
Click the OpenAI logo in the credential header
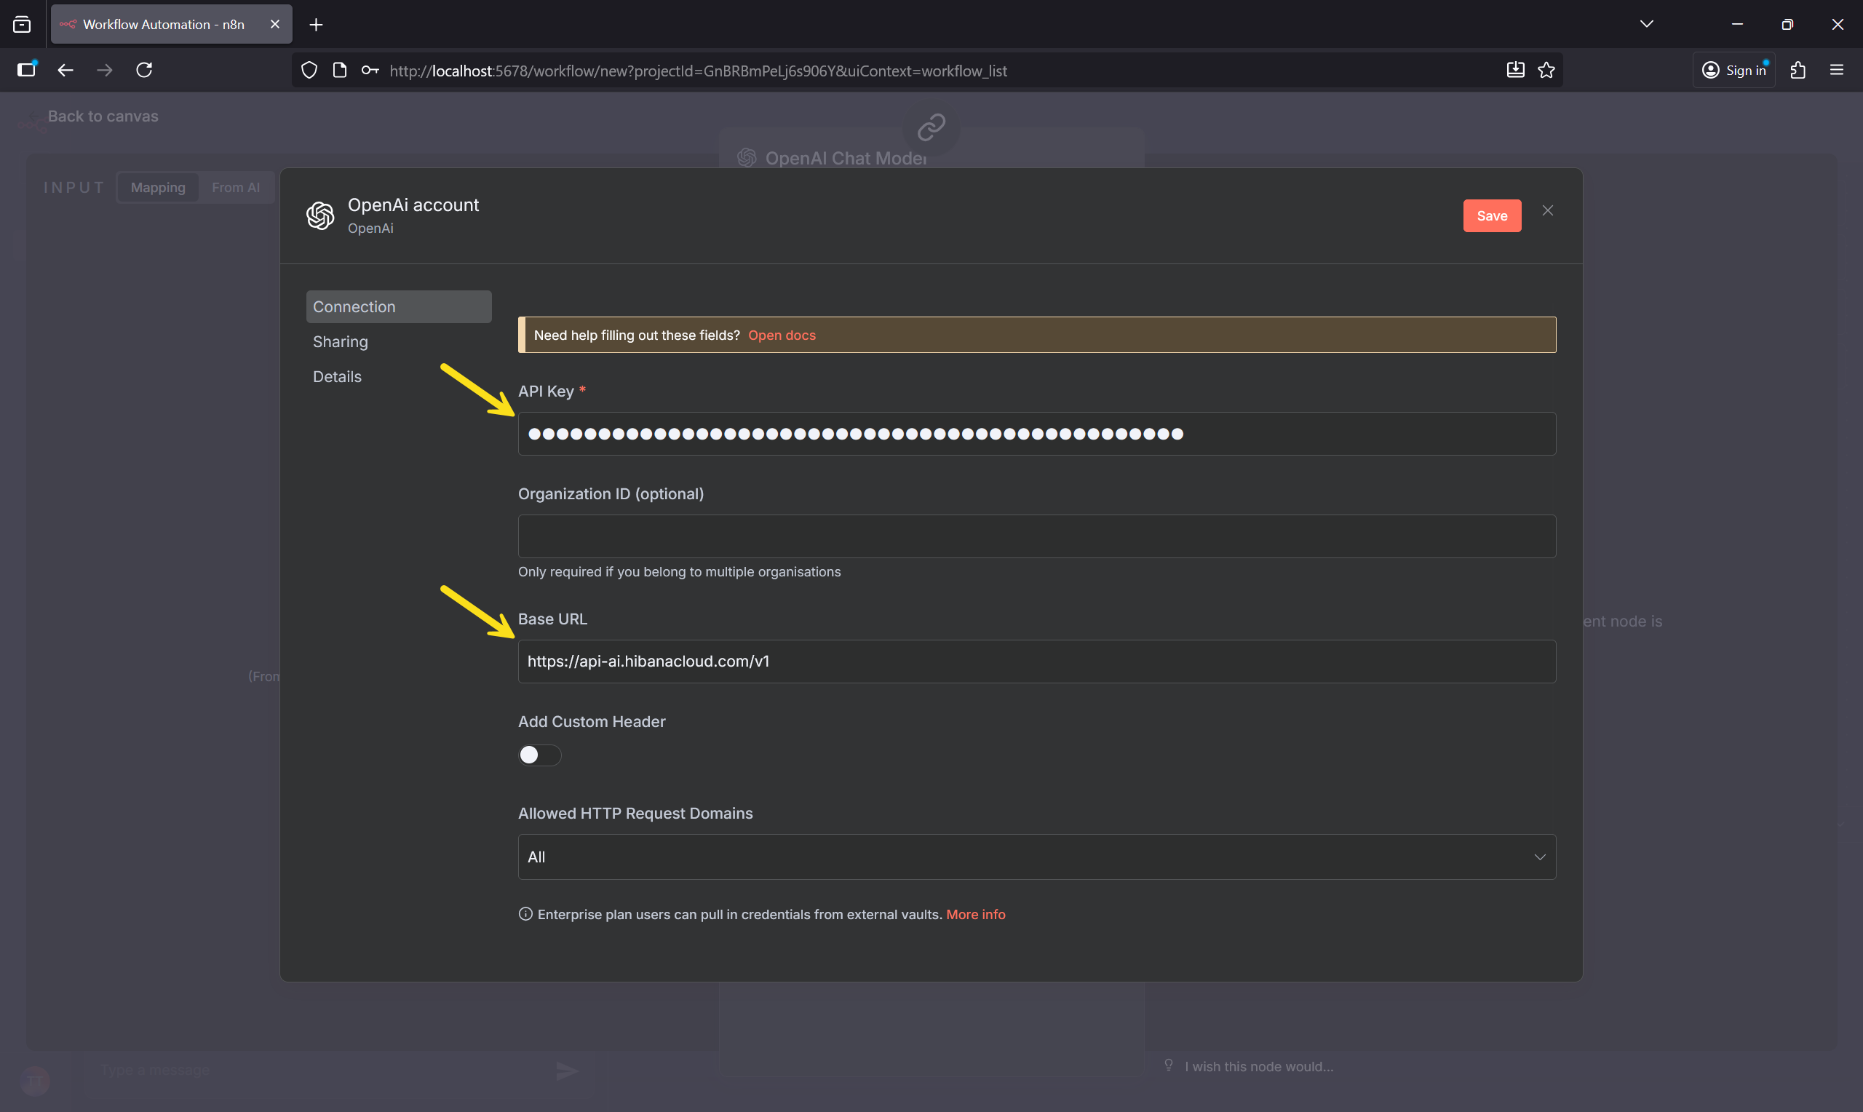[x=320, y=216]
